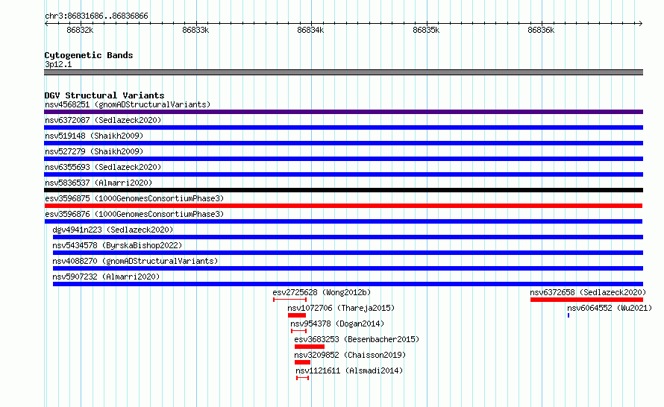Click the Cytogenetic Bands track title
Screen dimensions: 664x407
click(89, 55)
